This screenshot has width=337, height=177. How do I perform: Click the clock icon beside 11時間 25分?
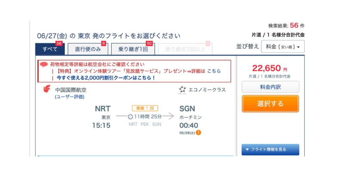coord(130,117)
